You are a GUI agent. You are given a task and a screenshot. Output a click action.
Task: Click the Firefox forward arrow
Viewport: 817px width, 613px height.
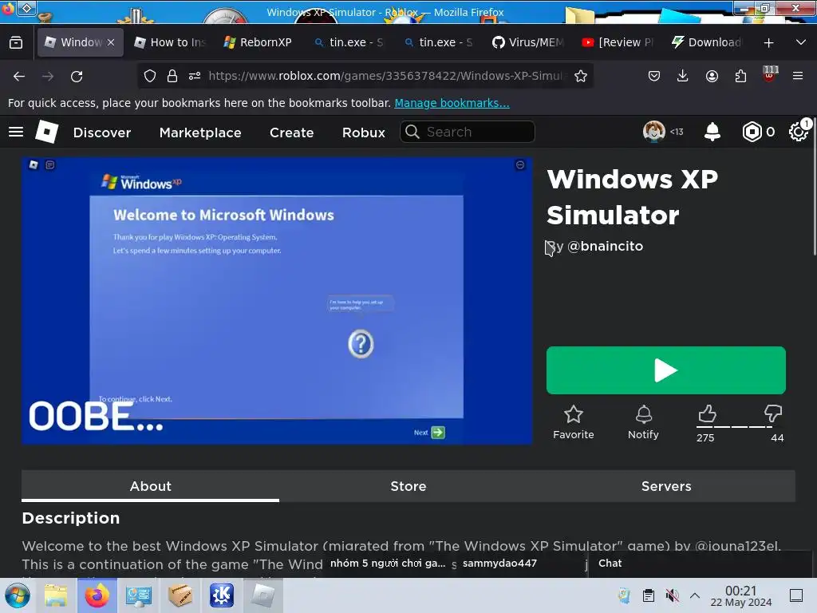pos(48,77)
